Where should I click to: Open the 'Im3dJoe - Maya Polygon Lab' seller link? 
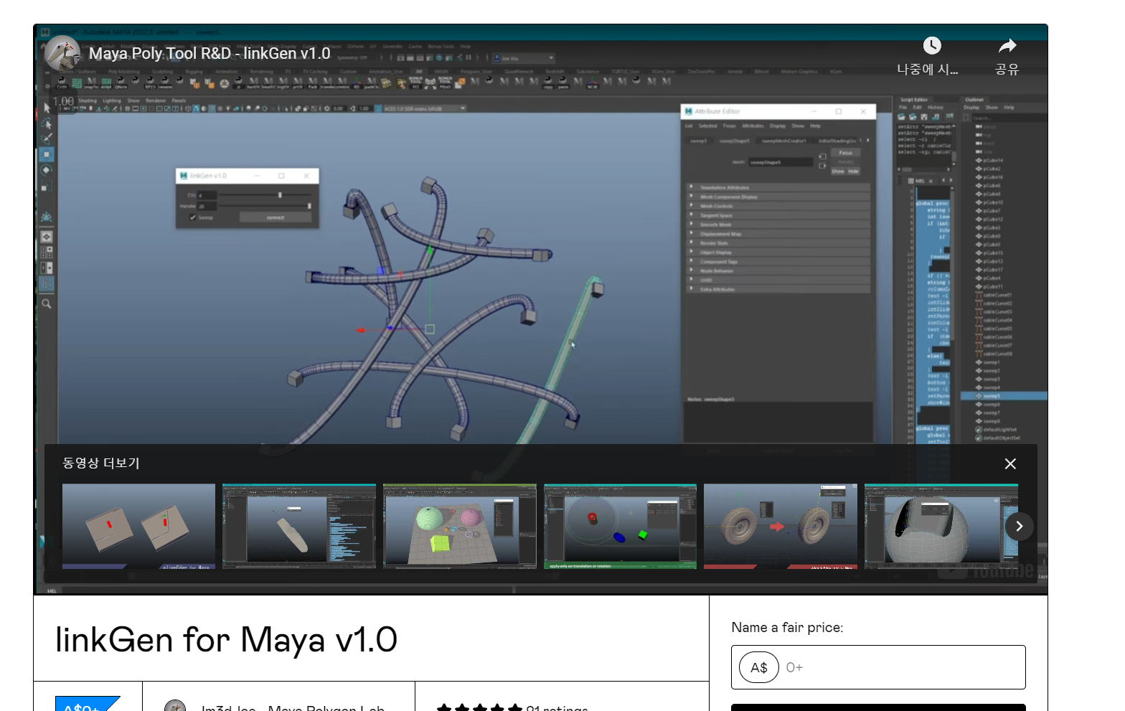coord(293,707)
